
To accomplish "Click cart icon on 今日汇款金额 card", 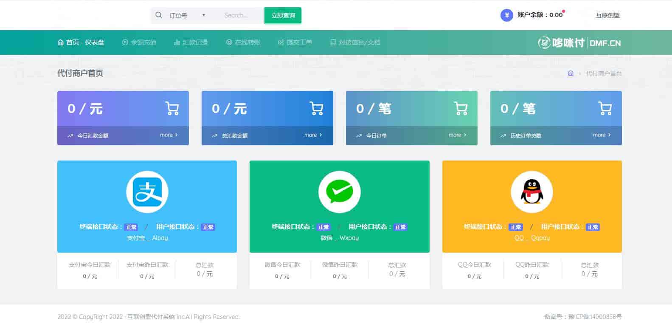I will coord(172,109).
